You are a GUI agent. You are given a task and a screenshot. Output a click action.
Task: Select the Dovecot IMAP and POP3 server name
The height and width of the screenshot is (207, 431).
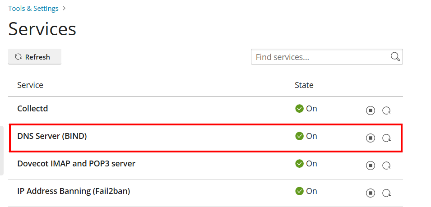tap(76, 164)
